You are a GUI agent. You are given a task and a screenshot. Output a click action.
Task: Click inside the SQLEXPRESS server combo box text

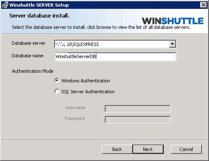(112, 44)
